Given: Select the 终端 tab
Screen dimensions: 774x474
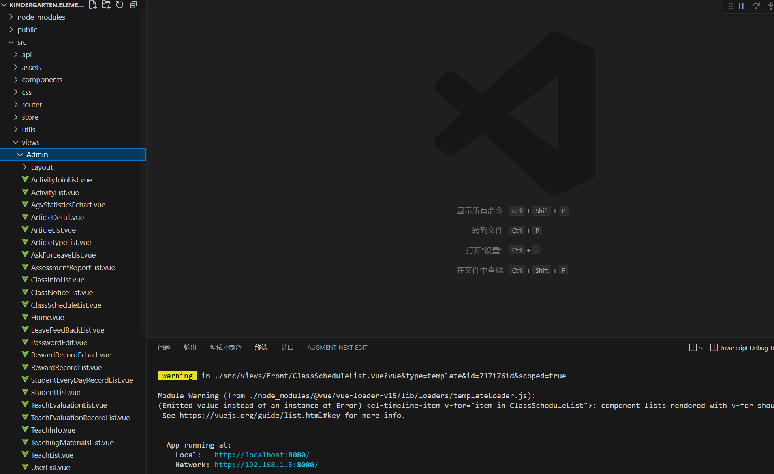Looking at the screenshot, I should 261,348.
